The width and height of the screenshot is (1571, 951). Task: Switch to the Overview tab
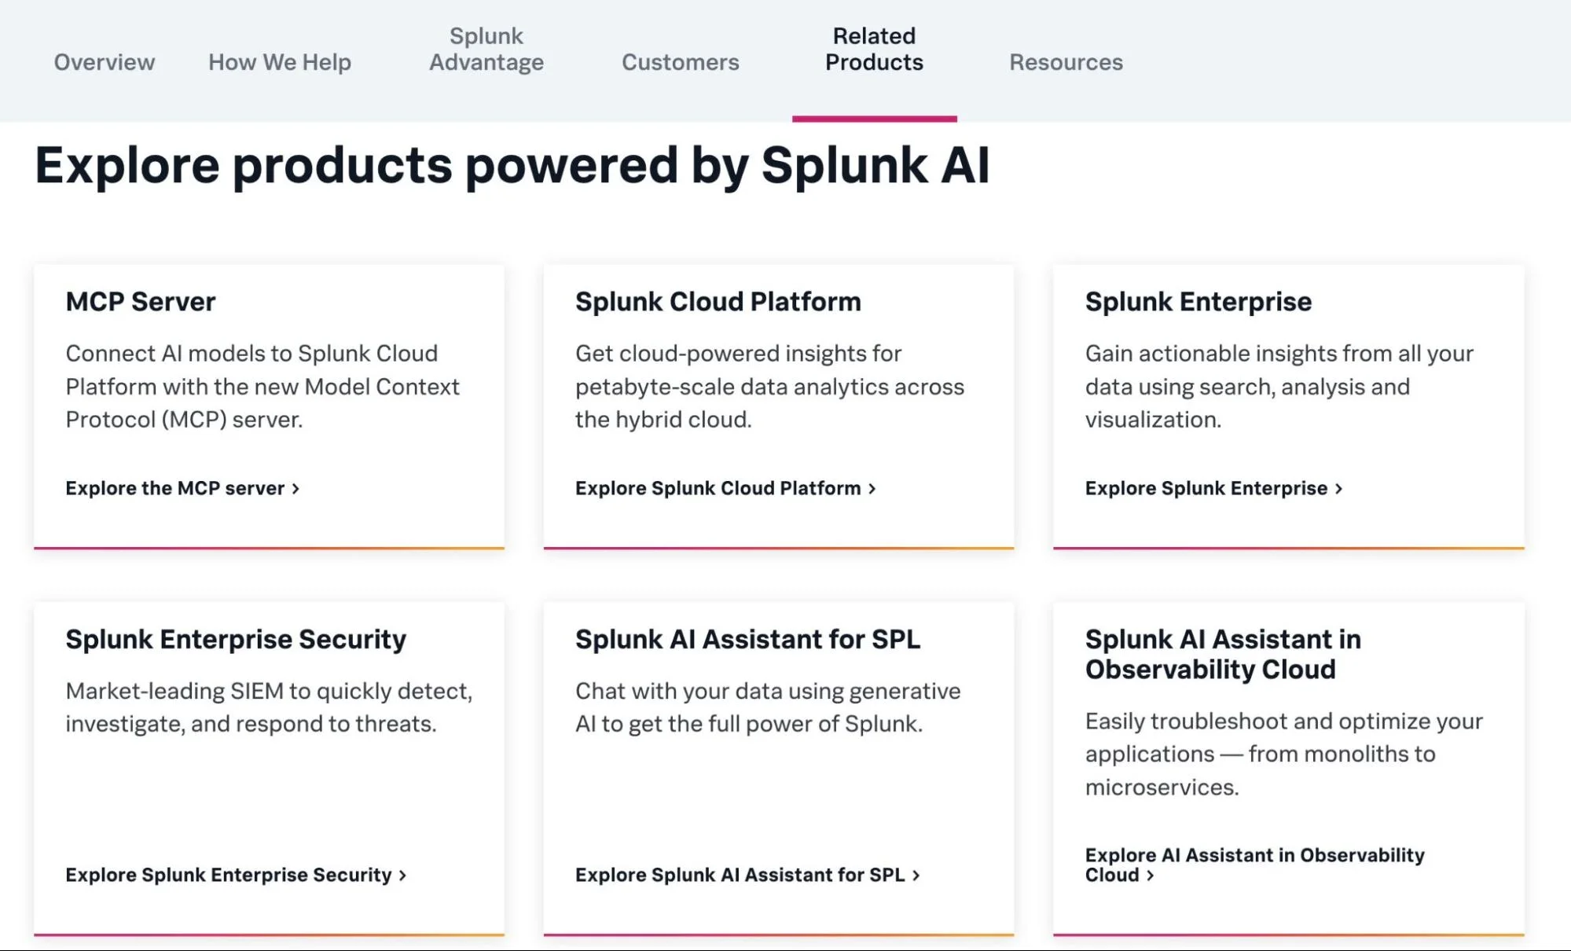click(x=103, y=62)
